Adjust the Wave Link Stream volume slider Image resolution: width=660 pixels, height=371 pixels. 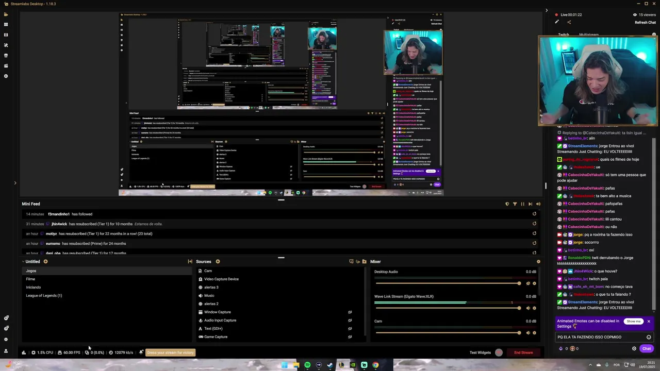(448, 308)
